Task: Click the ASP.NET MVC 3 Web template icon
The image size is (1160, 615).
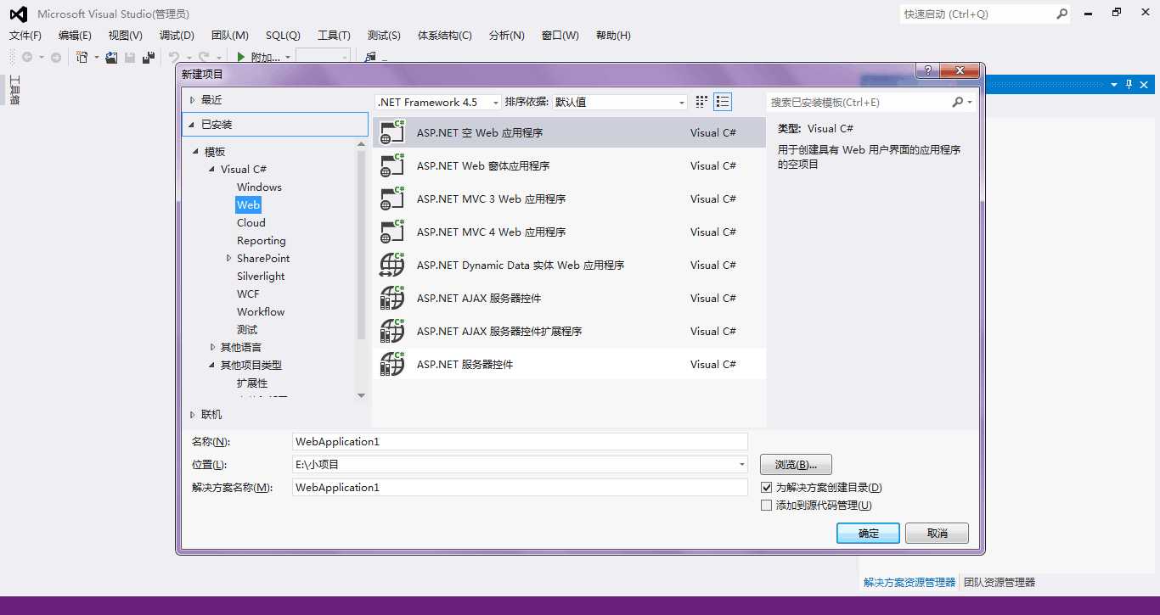Action: 391,198
